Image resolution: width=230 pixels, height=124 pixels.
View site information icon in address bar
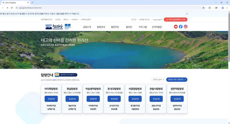[x=17, y=8]
